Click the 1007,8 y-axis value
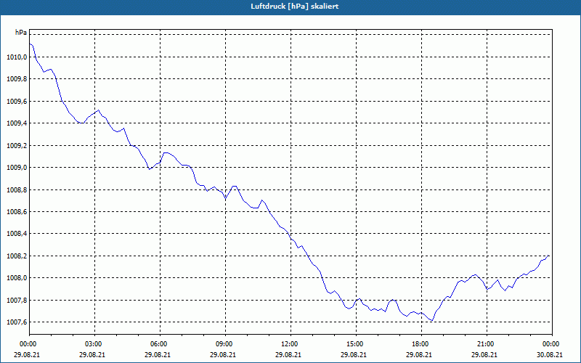This screenshot has height=363, width=581. pos(17,300)
